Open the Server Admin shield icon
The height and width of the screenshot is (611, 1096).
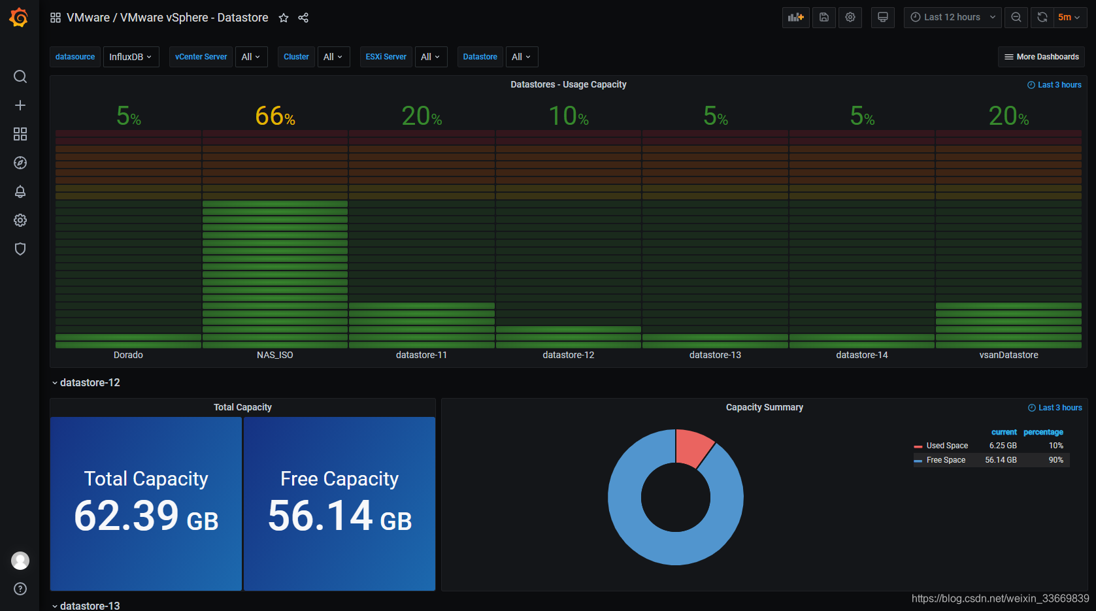coord(20,249)
